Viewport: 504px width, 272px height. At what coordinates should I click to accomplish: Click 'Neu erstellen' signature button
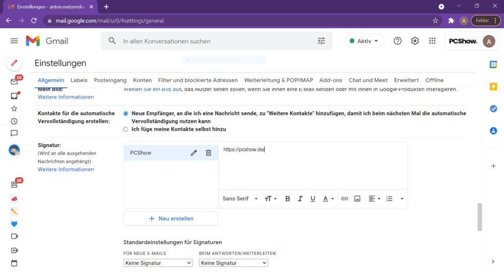coord(171,219)
